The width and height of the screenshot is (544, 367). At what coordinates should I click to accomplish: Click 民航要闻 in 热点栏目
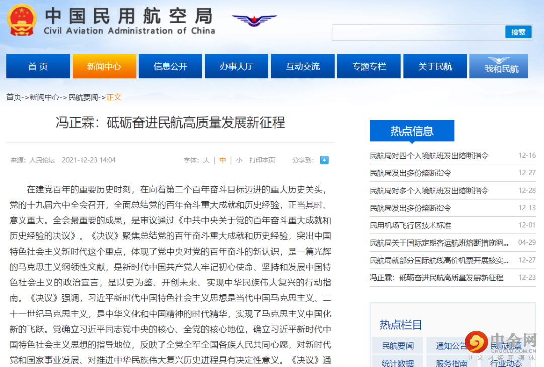tap(397, 345)
